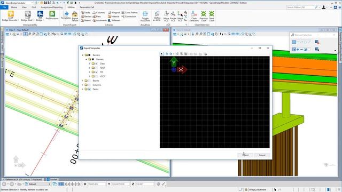Switch to Home ribbon tab
Screen dimensions: 342x192
click(14, 7)
